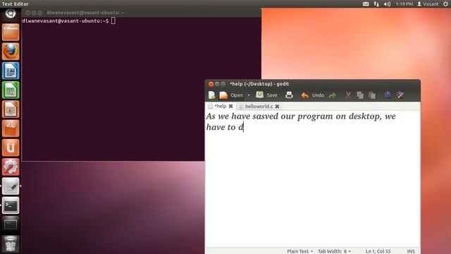Click the Ln 1, Col 55 status
Screen dimensions: 451x254
point(378,251)
